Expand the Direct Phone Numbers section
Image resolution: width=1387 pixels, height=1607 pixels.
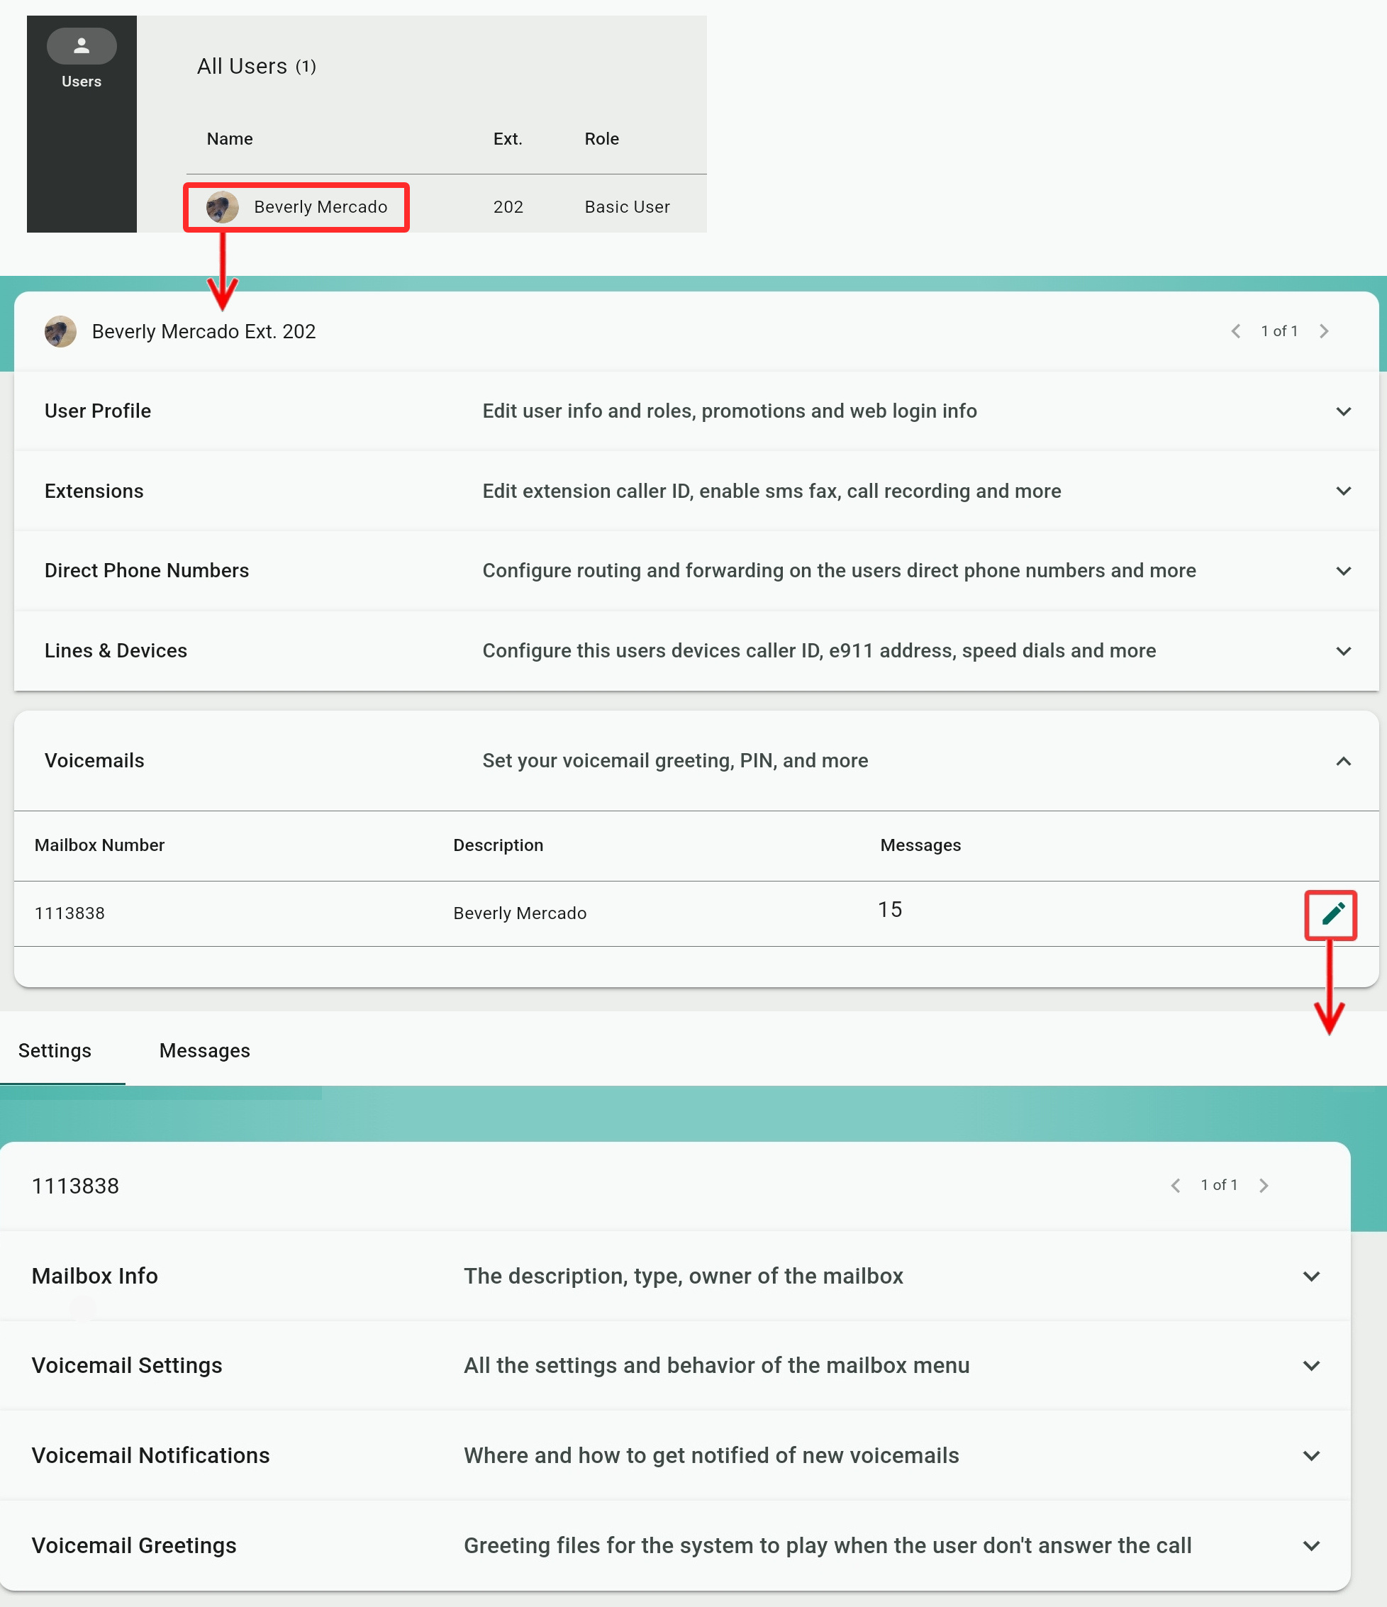click(x=1344, y=571)
